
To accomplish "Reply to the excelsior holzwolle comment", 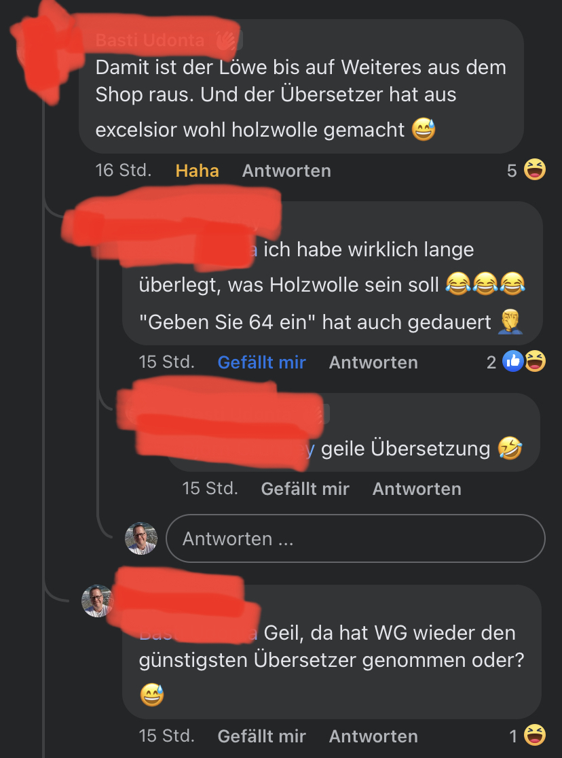I will click(x=286, y=171).
